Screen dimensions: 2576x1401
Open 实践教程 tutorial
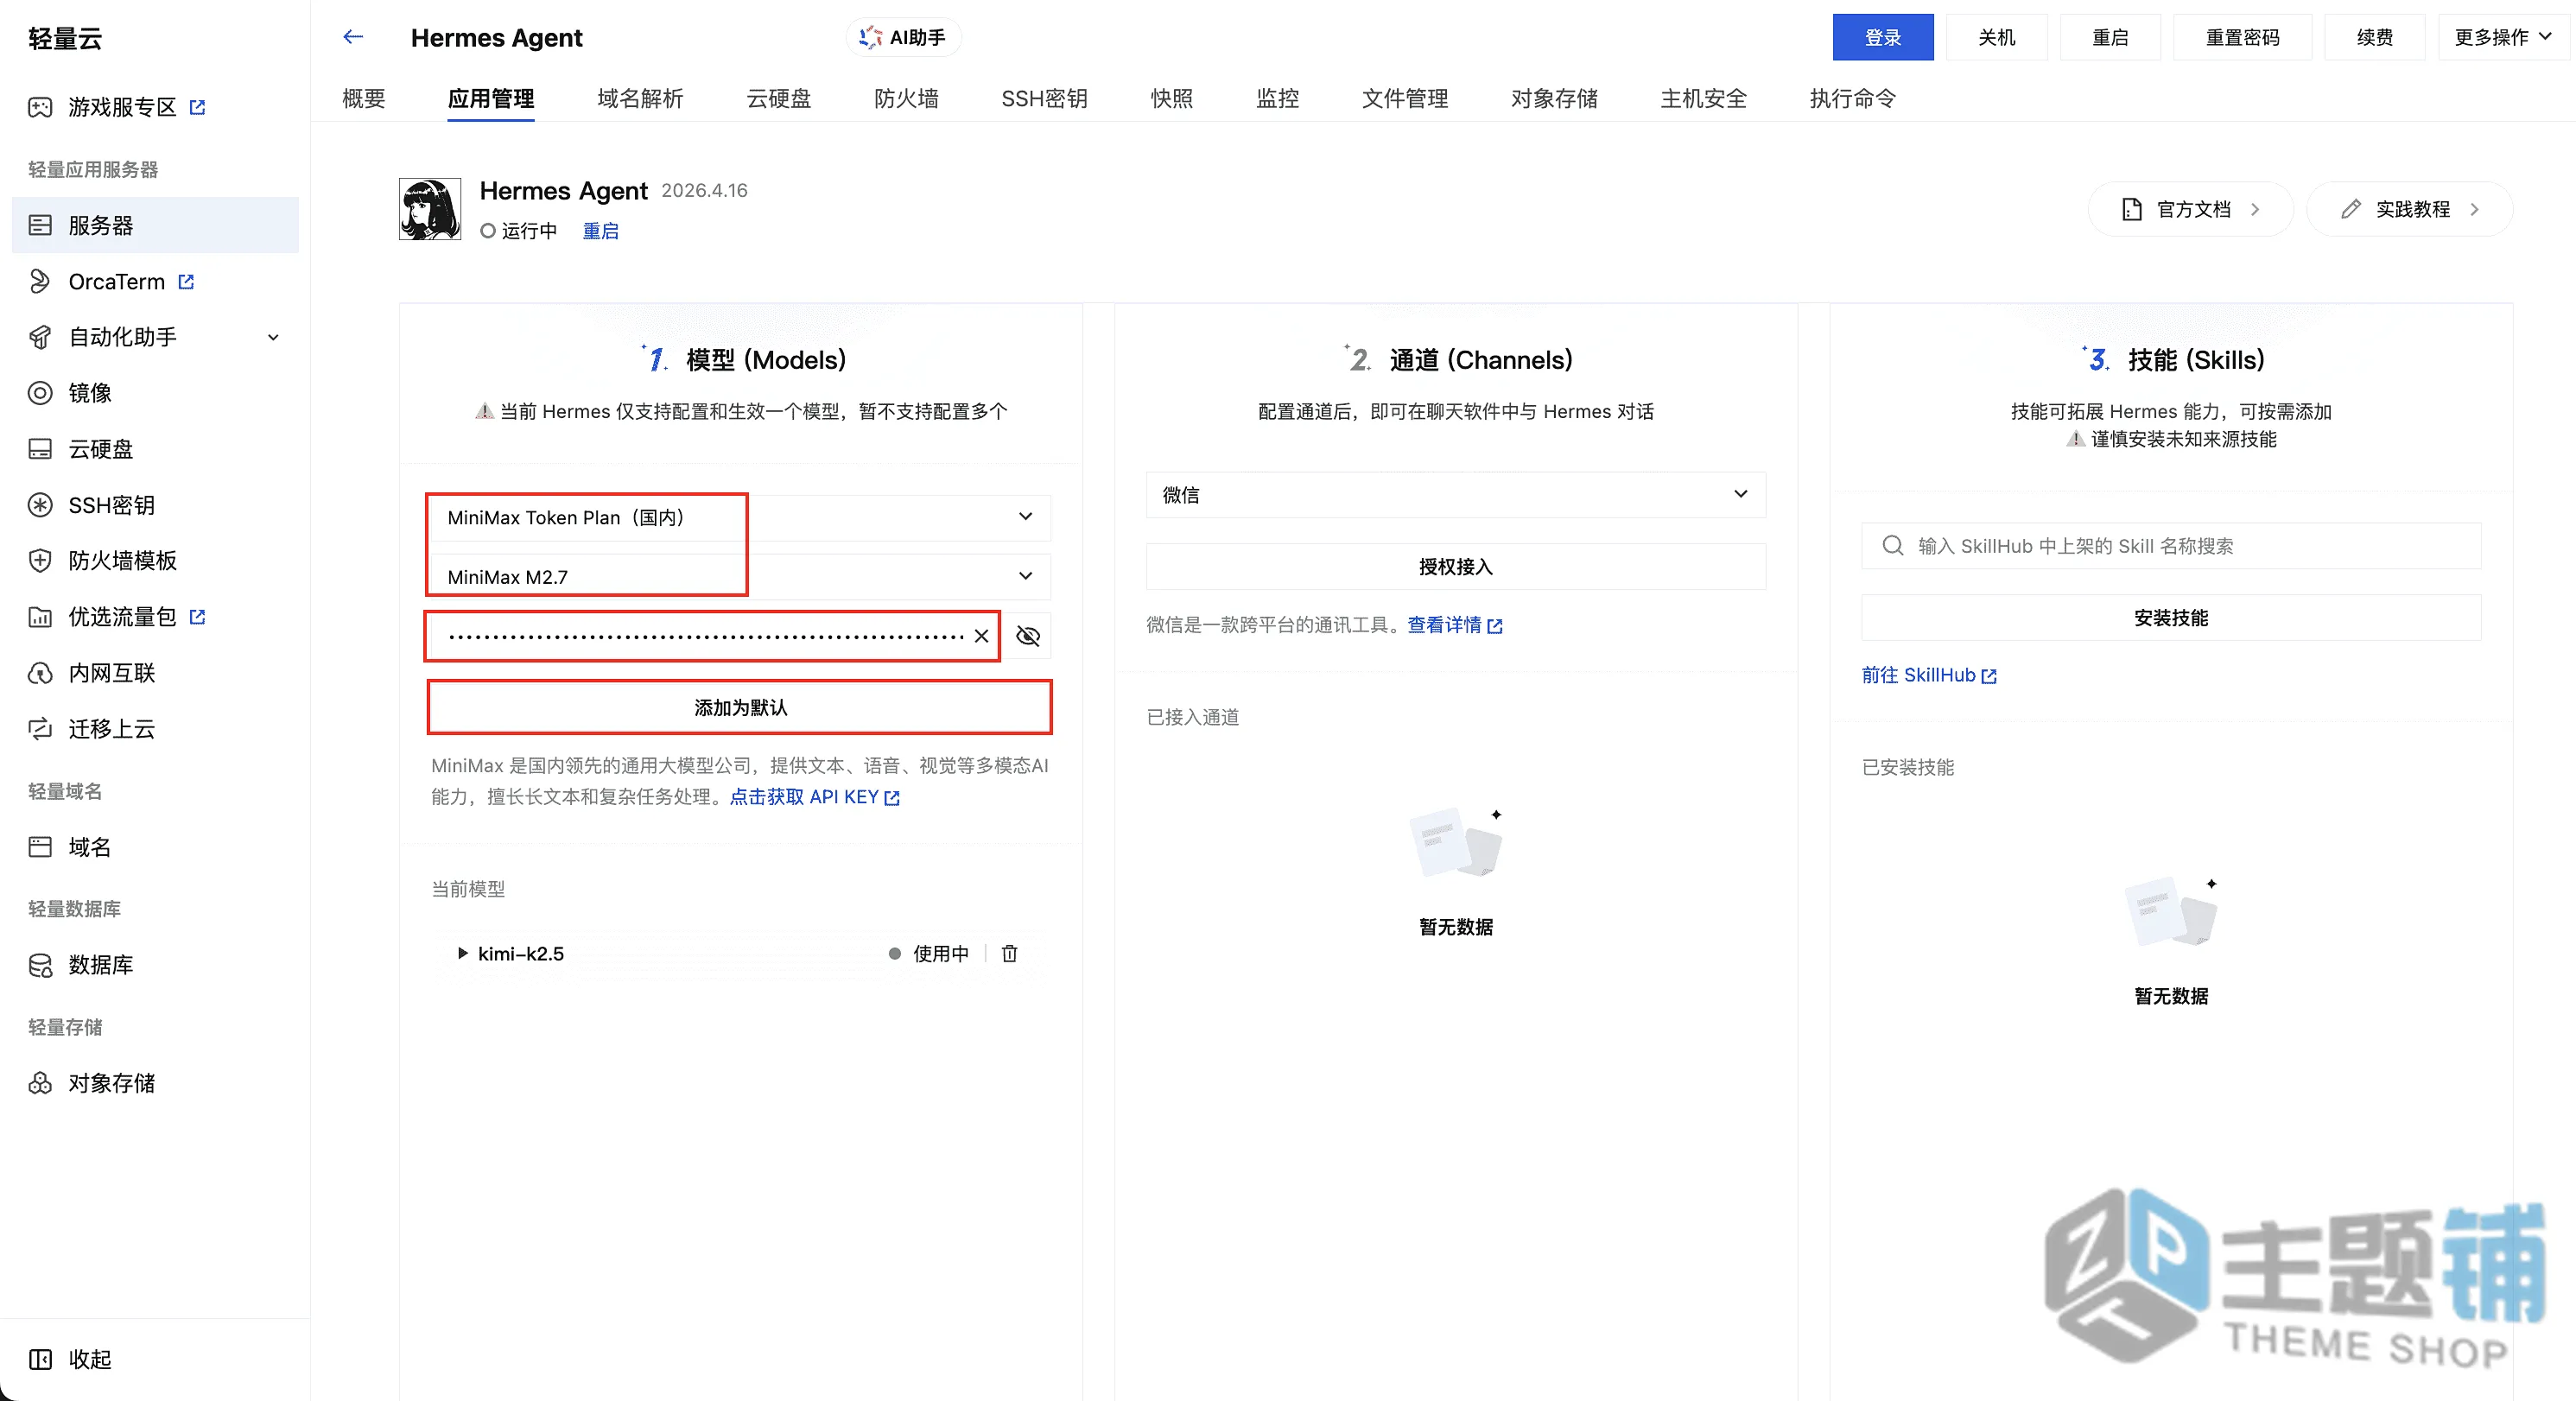point(2409,209)
